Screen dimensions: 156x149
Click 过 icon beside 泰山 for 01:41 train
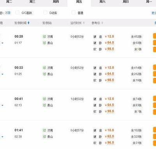[x=44, y=137]
